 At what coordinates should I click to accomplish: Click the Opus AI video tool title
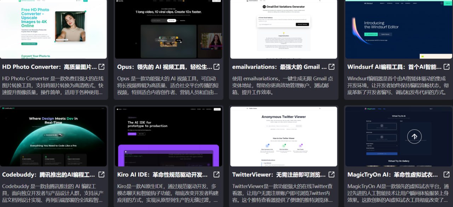point(165,67)
